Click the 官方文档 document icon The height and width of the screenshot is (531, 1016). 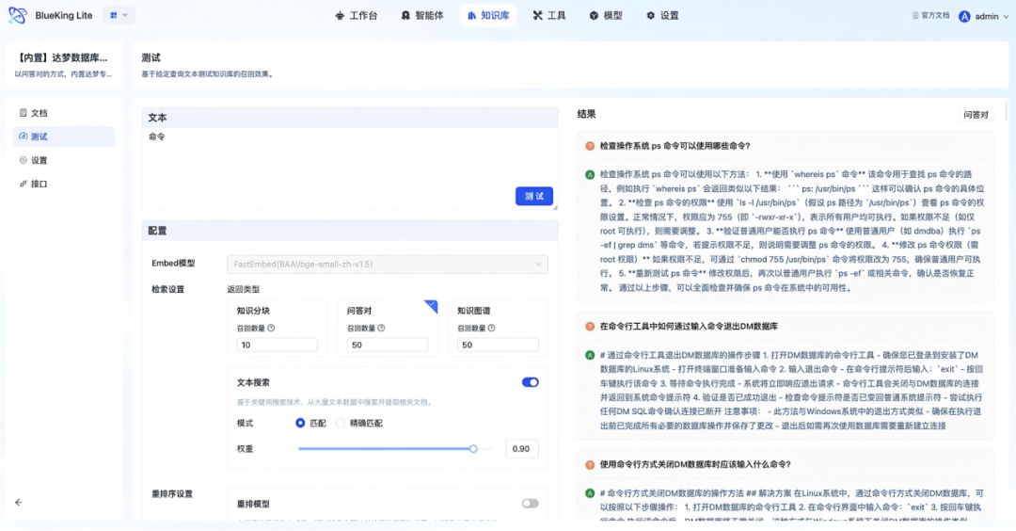[915, 16]
